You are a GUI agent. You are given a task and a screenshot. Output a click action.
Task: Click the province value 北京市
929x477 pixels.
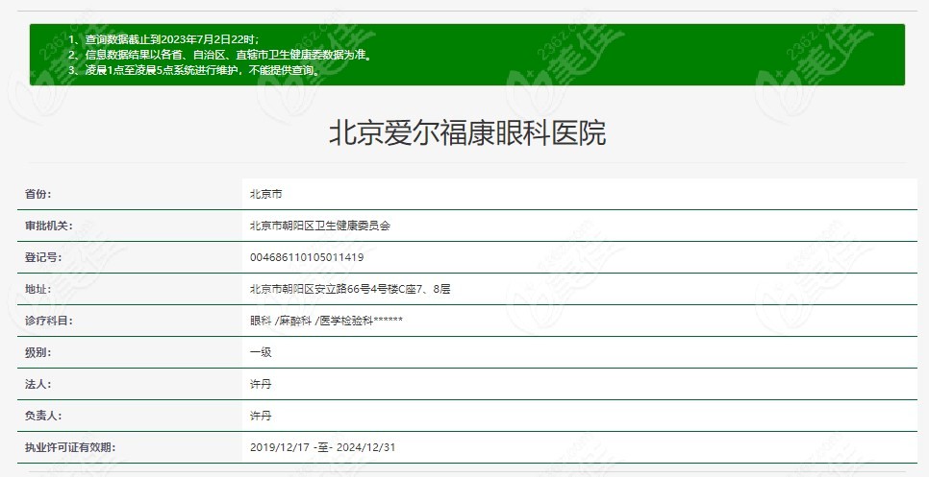(x=266, y=194)
